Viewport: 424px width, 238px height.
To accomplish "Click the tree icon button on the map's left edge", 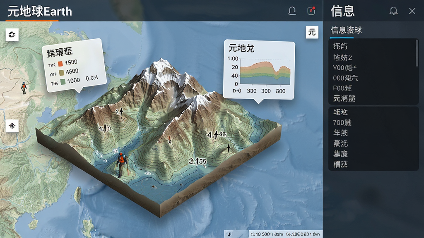I will click(12, 126).
